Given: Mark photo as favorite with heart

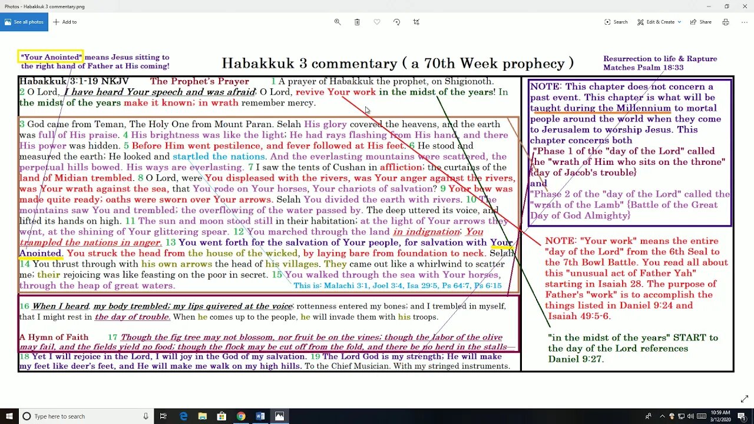Looking at the screenshot, I should tap(377, 22).
